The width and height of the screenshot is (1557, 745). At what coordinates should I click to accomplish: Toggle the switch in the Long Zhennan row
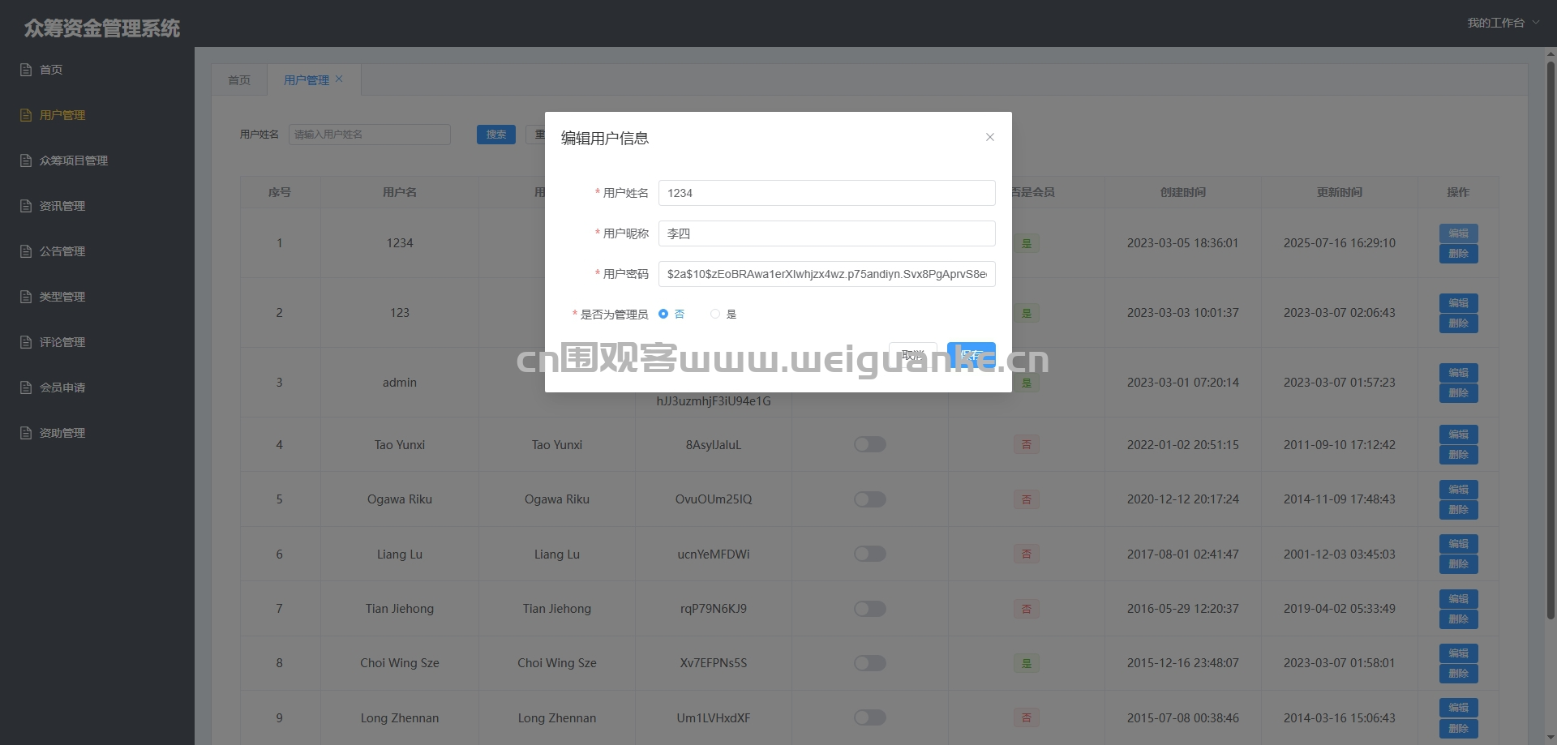point(870,717)
